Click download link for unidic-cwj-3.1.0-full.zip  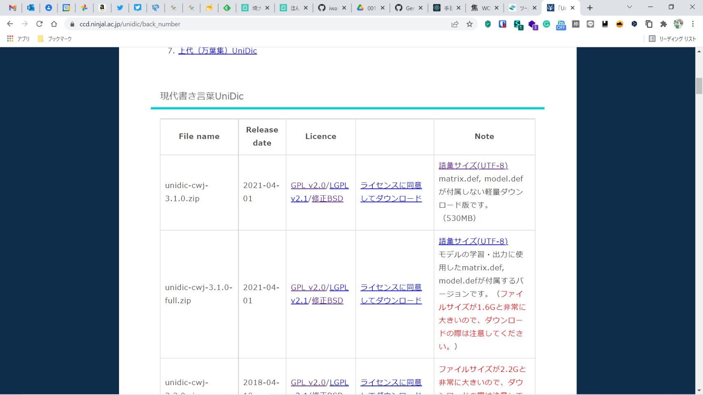pyautogui.click(x=391, y=294)
